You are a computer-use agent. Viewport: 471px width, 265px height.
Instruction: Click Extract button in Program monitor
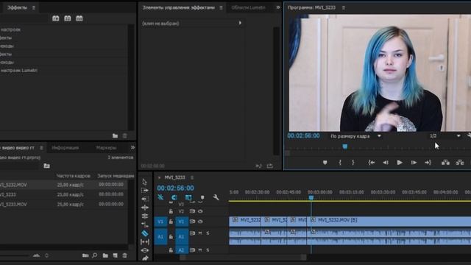click(460, 163)
